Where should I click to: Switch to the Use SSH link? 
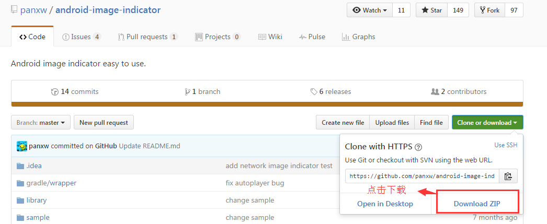click(506, 145)
